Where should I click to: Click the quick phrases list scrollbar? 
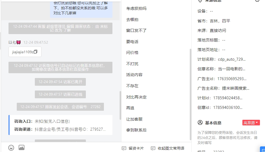pyautogui.click(x=191, y=95)
